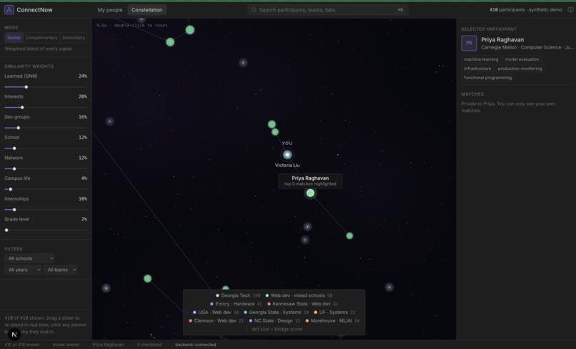The width and height of the screenshot is (576, 349).
Task: Click the round N badge in the sidebar corner
Action: point(14,334)
